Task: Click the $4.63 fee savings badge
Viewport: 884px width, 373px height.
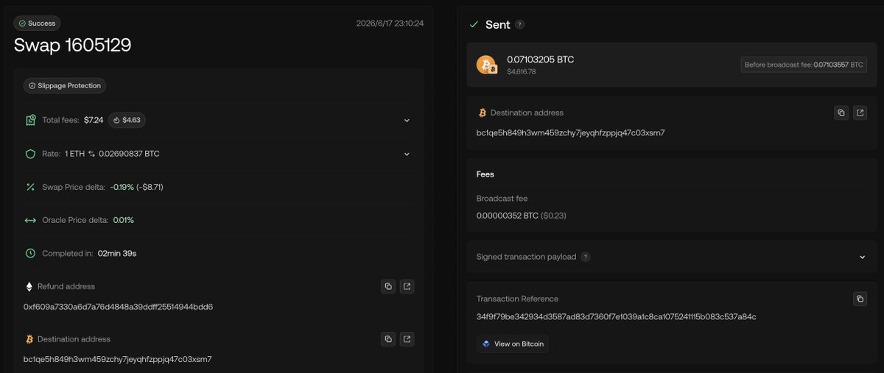Action: pyautogui.click(x=127, y=119)
